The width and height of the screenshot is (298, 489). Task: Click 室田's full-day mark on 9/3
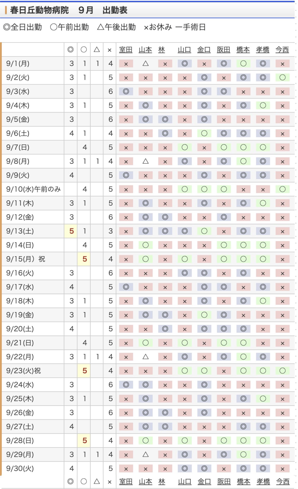[x=126, y=91]
